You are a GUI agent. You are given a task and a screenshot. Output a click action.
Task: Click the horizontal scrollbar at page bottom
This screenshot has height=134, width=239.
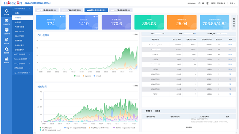pyautogui.click(x=136, y=133)
